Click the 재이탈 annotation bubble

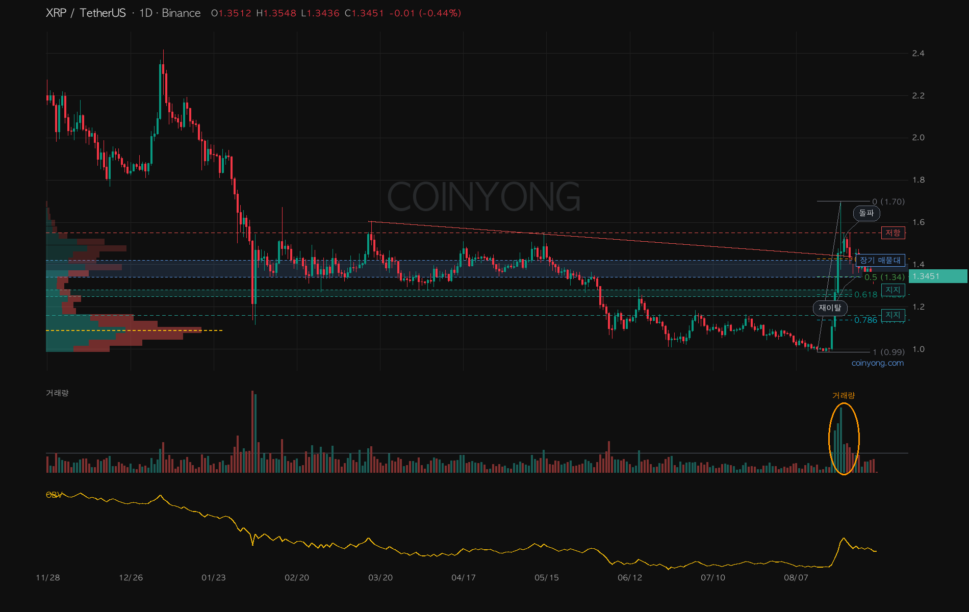pos(830,308)
